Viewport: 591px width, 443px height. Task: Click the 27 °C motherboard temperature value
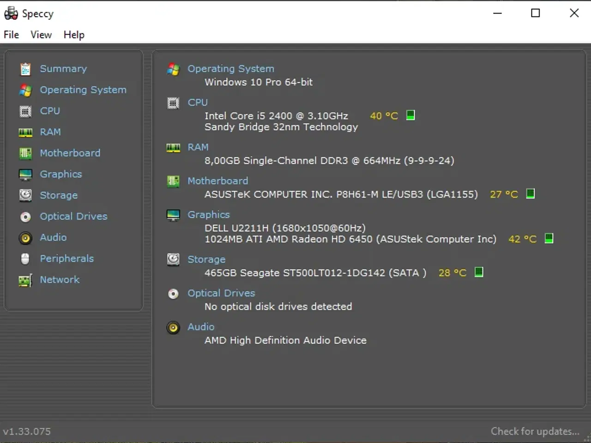pyautogui.click(x=504, y=194)
